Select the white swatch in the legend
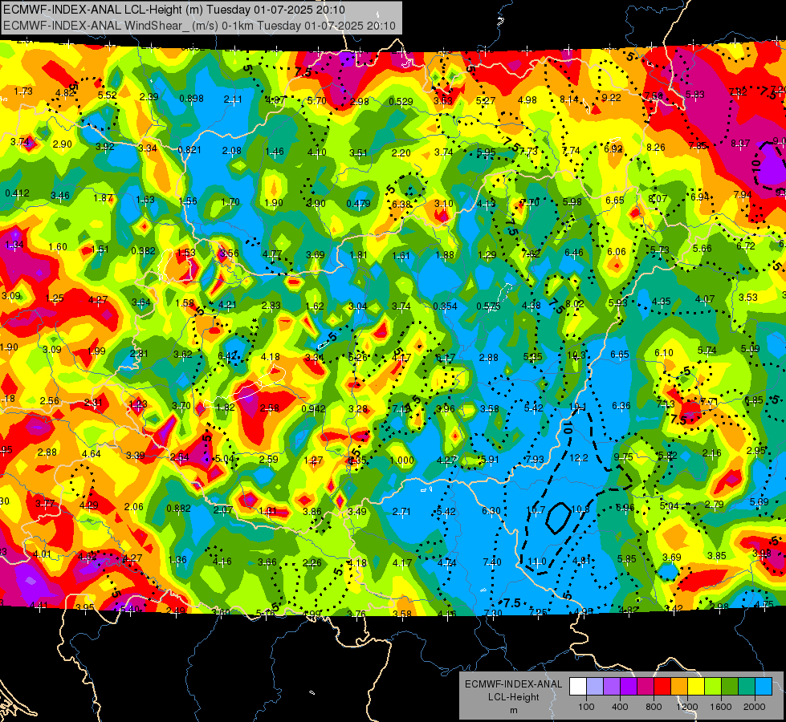 point(577,687)
